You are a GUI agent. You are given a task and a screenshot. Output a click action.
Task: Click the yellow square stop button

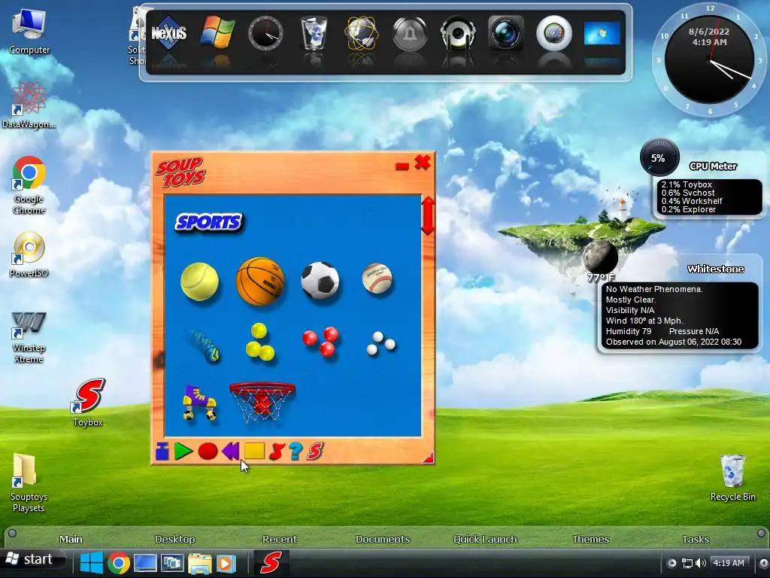point(254,451)
